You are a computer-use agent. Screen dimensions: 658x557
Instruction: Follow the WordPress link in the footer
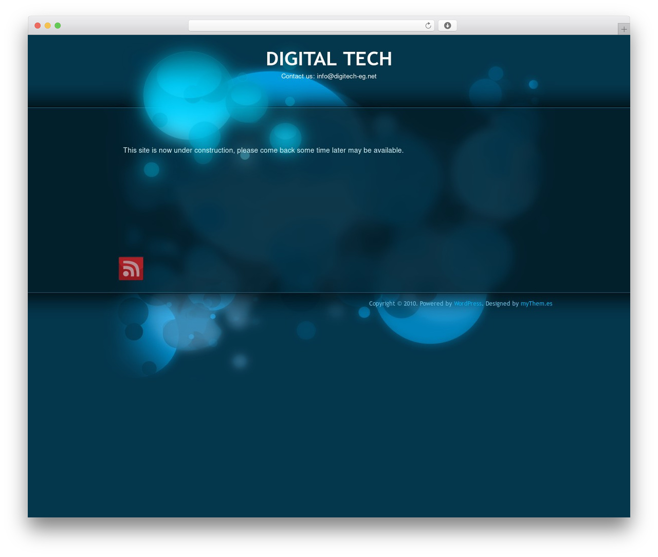[468, 304]
